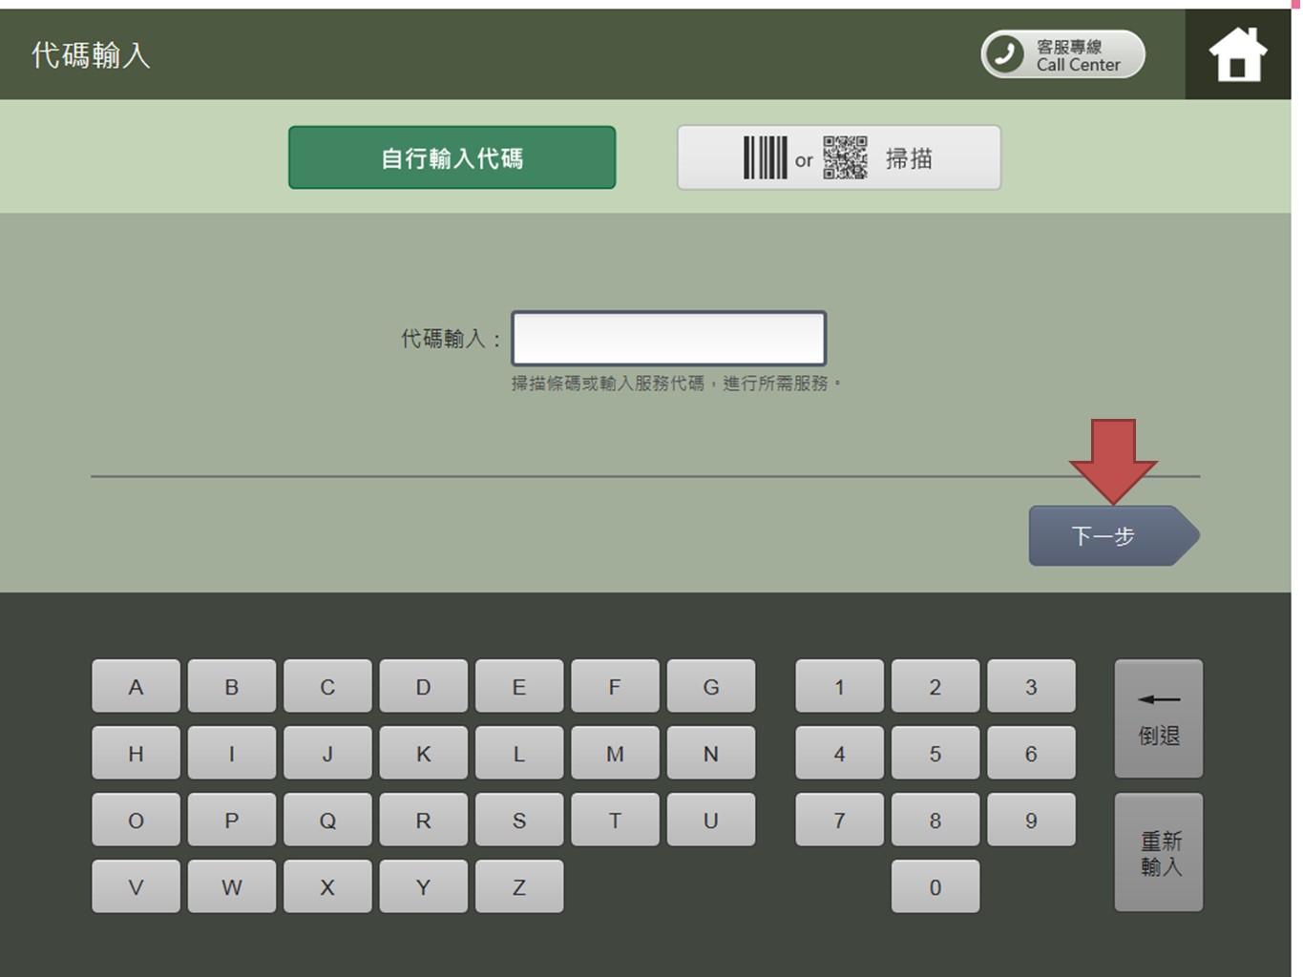Tap letter C on keypad
The height and width of the screenshot is (977, 1303).
(x=327, y=686)
